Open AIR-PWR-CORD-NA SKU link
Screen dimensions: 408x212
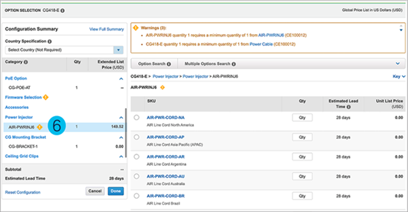point(166,117)
